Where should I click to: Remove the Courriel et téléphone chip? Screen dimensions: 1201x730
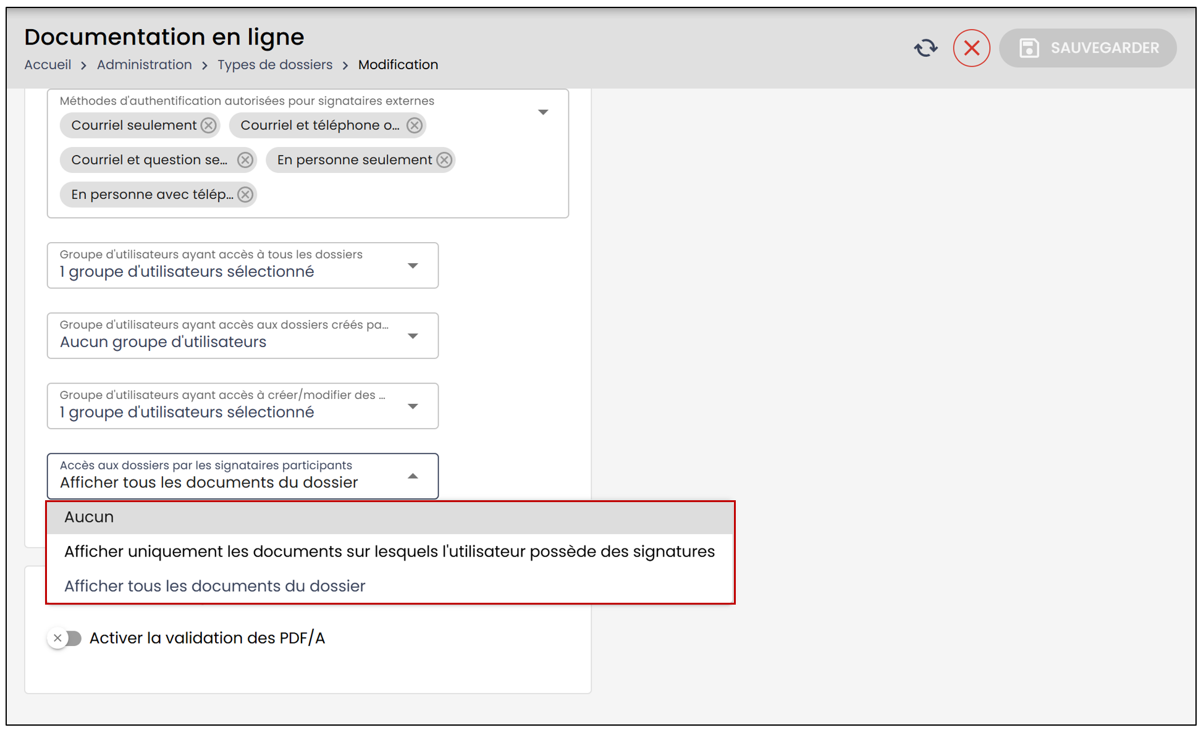415,125
